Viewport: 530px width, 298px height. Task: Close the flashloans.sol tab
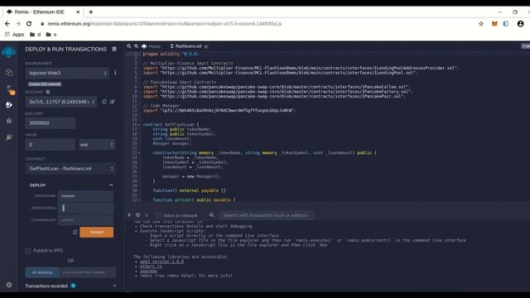point(206,46)
